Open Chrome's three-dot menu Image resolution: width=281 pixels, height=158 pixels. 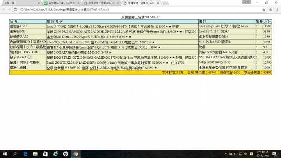(x=277, y=10)
